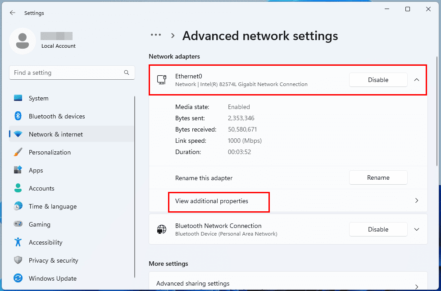Open the breadcrumb ellipsis menu

coord(156,35)
